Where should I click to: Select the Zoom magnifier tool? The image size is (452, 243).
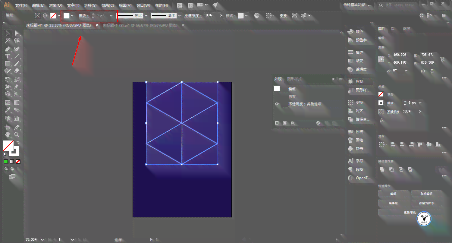tap(17, 135)
